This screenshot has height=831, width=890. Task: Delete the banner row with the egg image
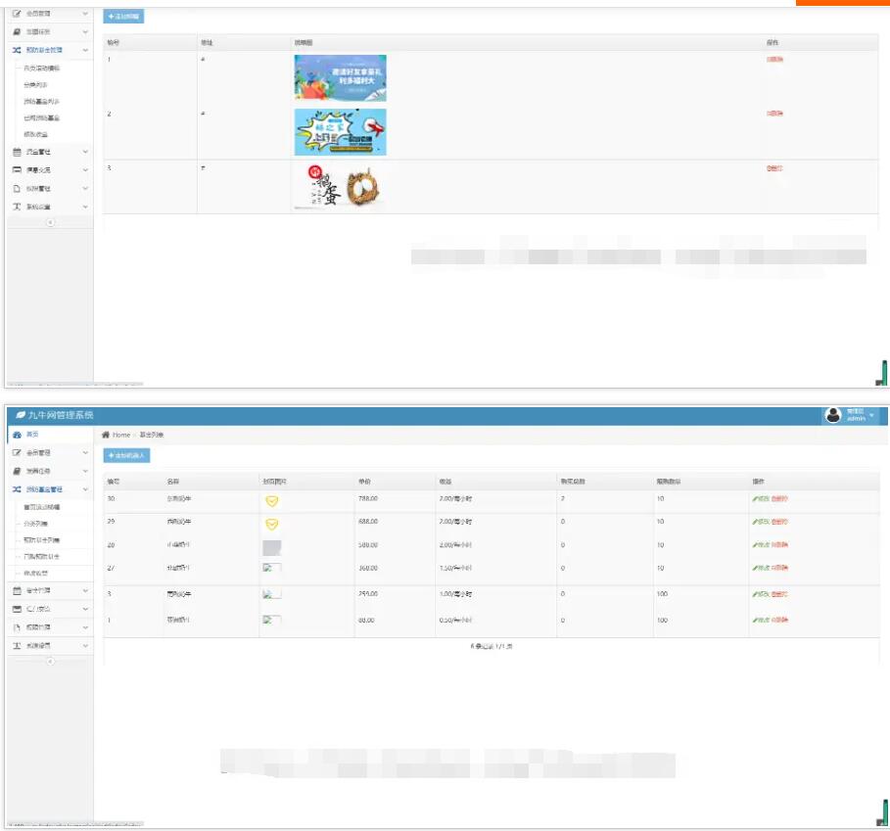(774, 168)
